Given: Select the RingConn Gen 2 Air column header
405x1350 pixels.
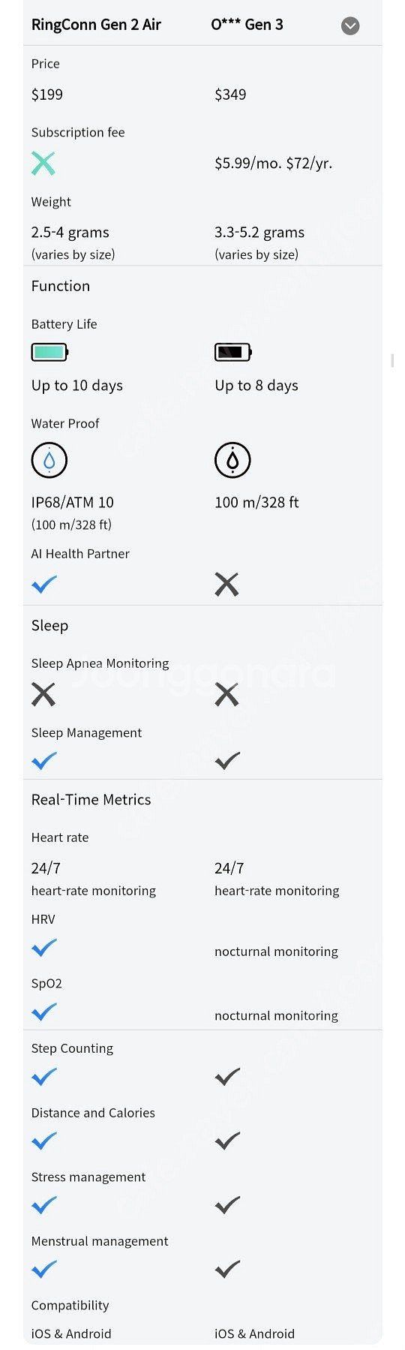Looking at the screenshot, I should (96, 25).
